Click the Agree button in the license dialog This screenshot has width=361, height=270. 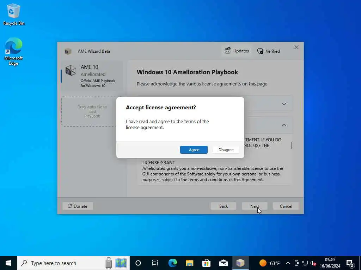[x=194, y=150]
